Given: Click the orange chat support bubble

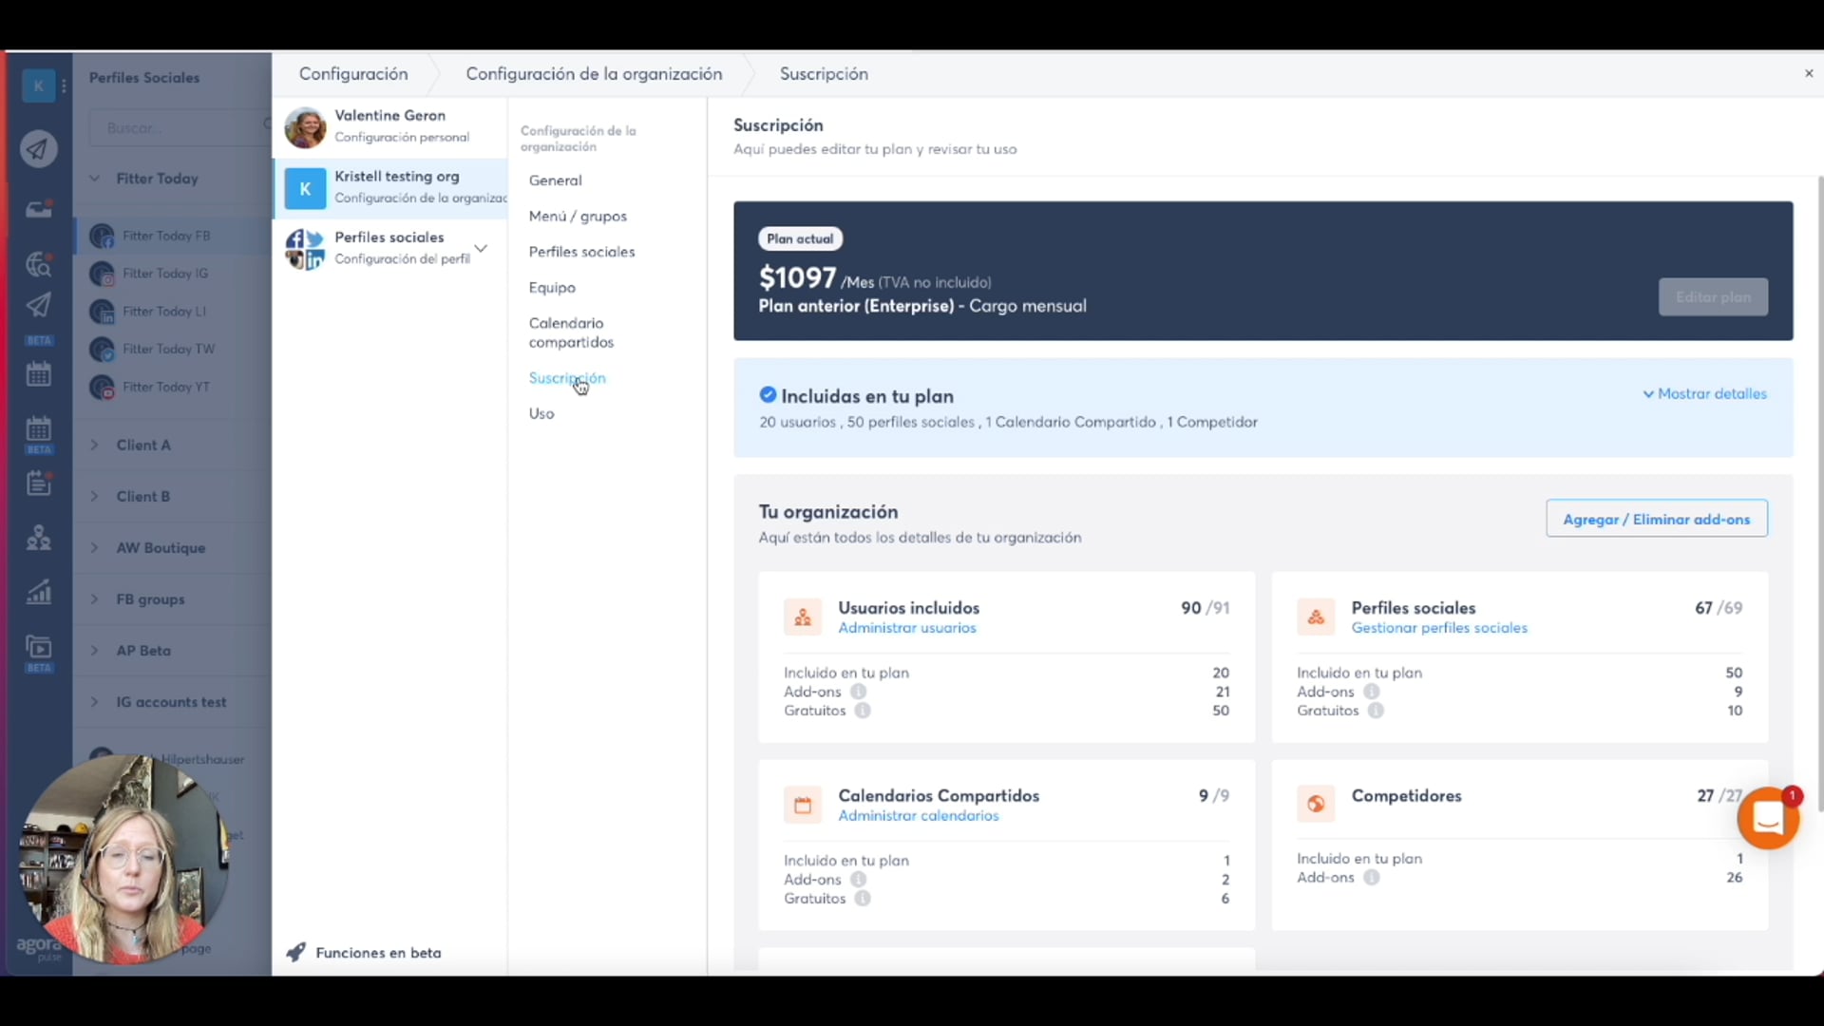Looking at the screenshot, I should 1768,818.
